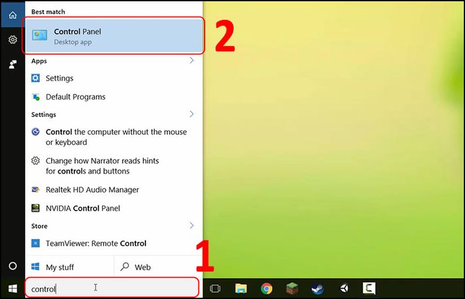Launch Minecraft from the taskbar
465x299 pixels.
pos(292,288)
